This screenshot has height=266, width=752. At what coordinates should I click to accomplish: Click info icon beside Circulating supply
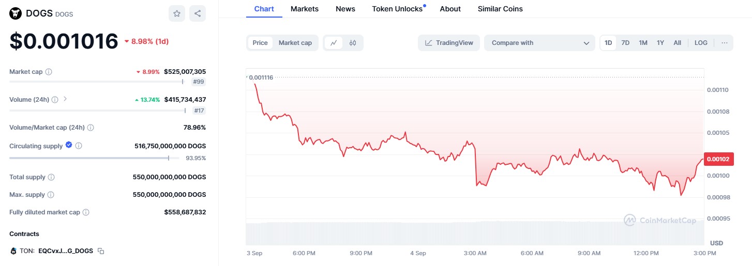(79, 146)
